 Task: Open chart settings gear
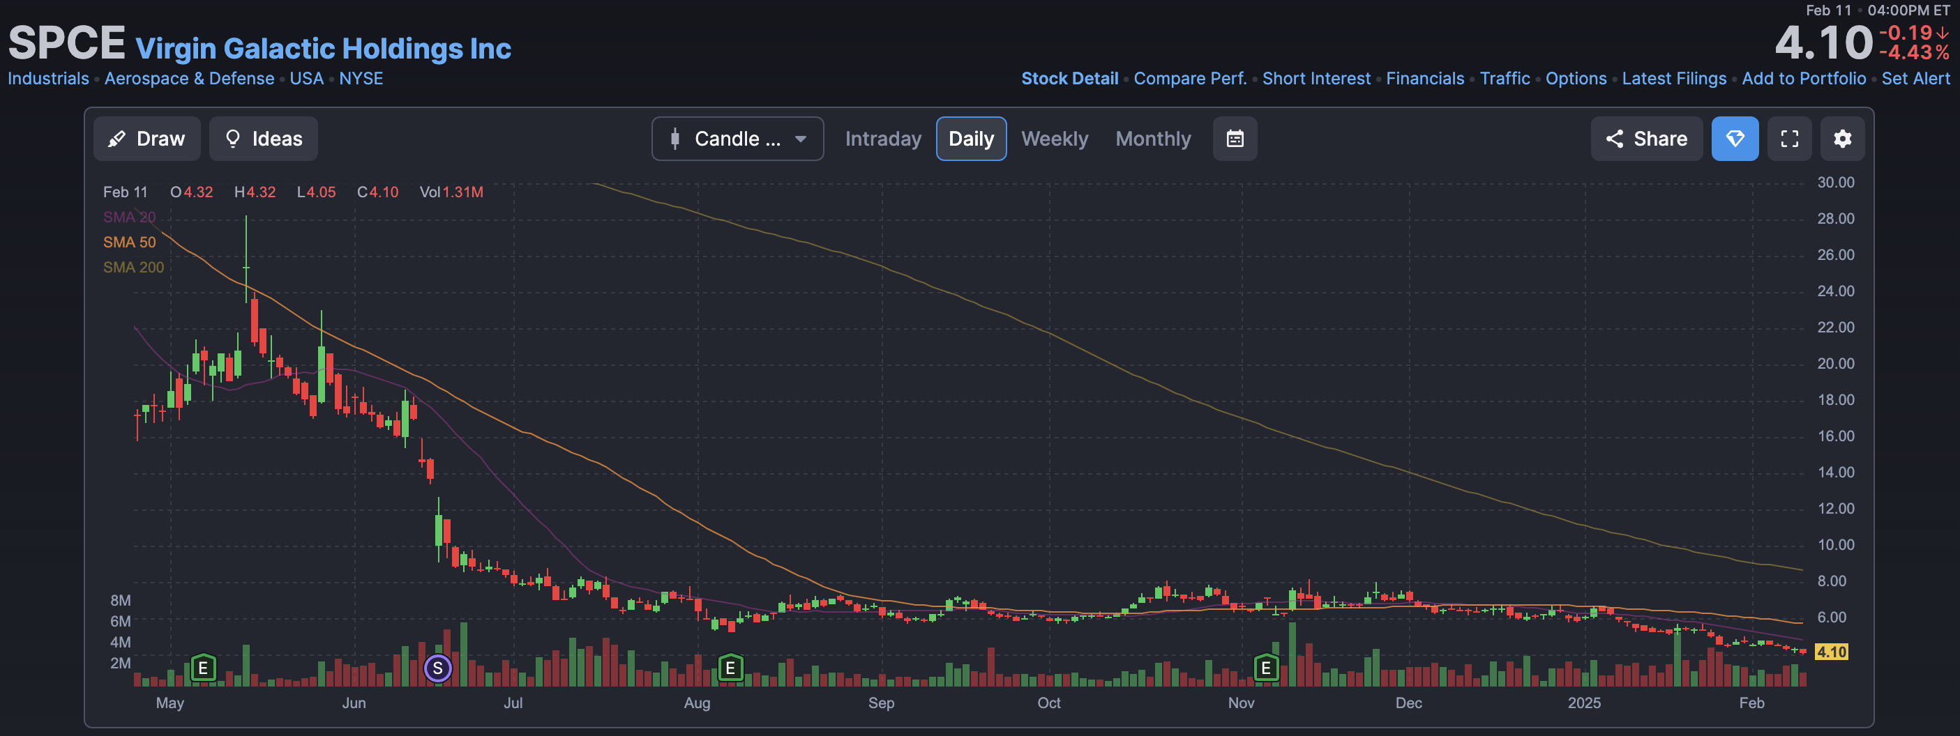tap(1842, 139)
